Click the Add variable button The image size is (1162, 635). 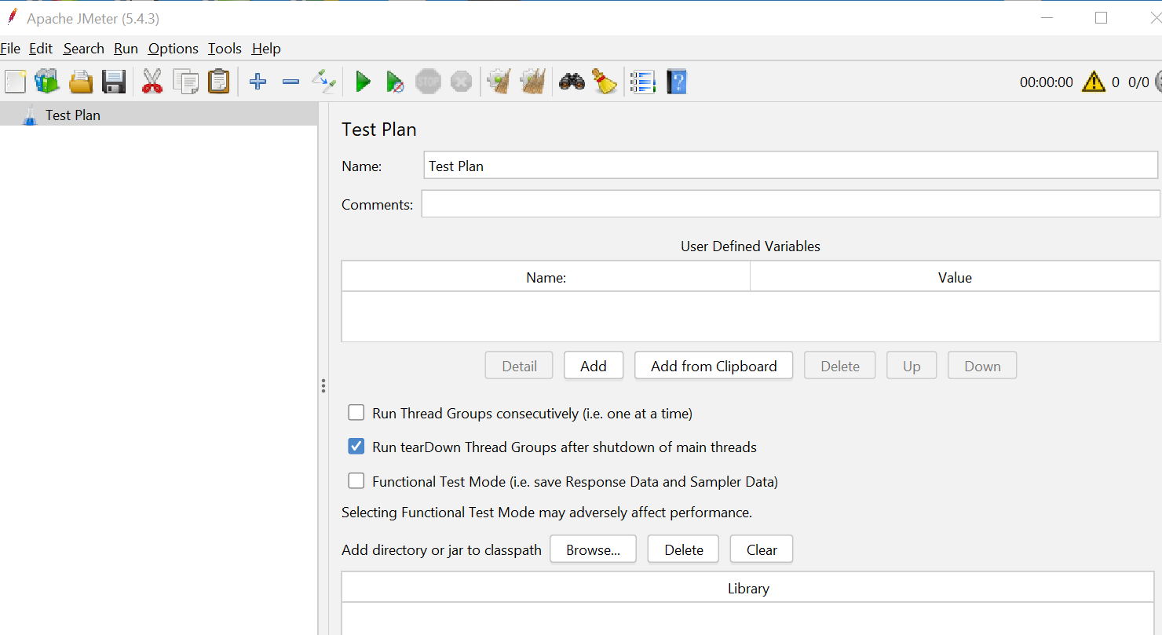(x=594, y=366)
